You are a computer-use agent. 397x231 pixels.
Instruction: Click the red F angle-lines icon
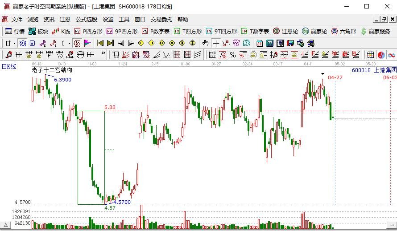(315, 55)
